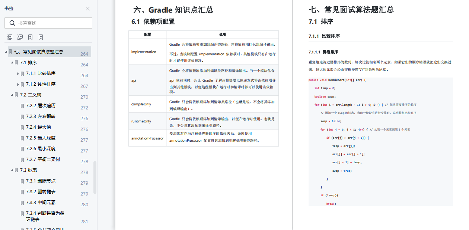Open bookmark 7.1.2 线性排序

coord(41,84)
